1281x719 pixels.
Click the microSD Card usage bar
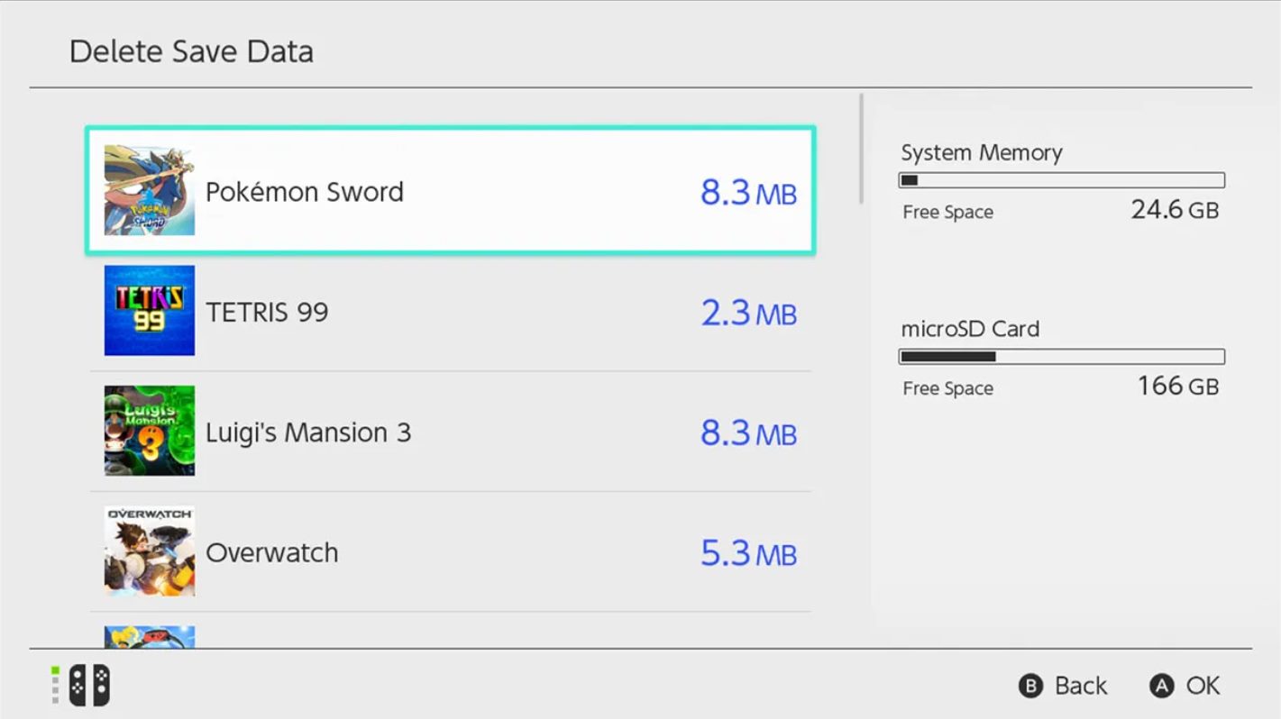click(x=1062, y=357)
